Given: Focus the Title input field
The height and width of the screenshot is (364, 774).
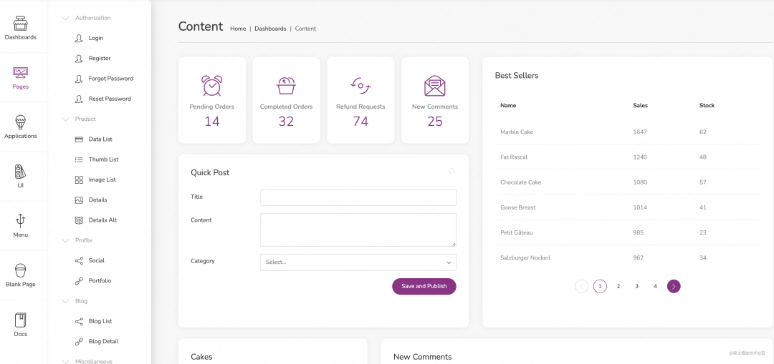Looking at the screenshot, I should (358, 197).
